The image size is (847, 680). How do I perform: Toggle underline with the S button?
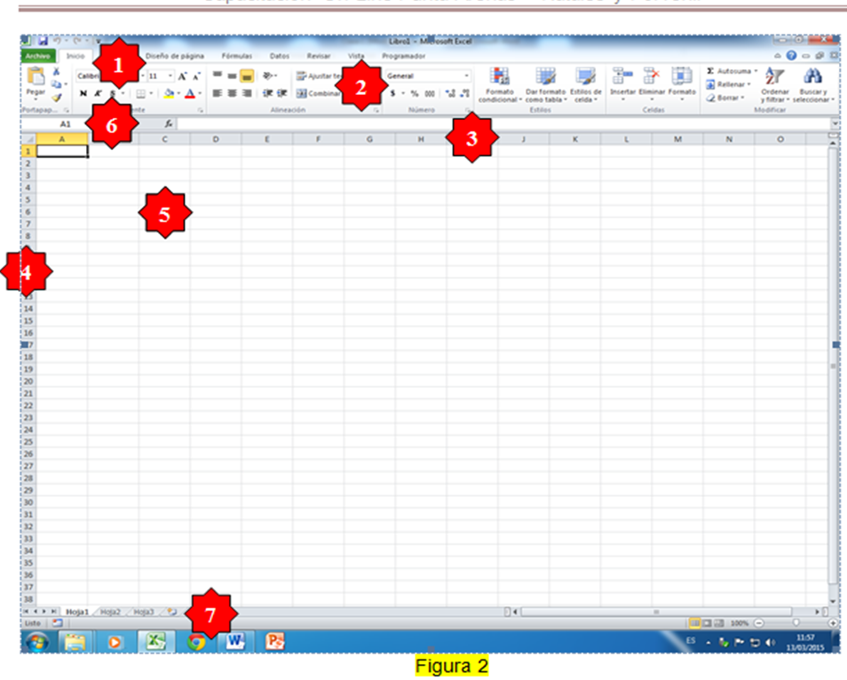click(113, 93)
